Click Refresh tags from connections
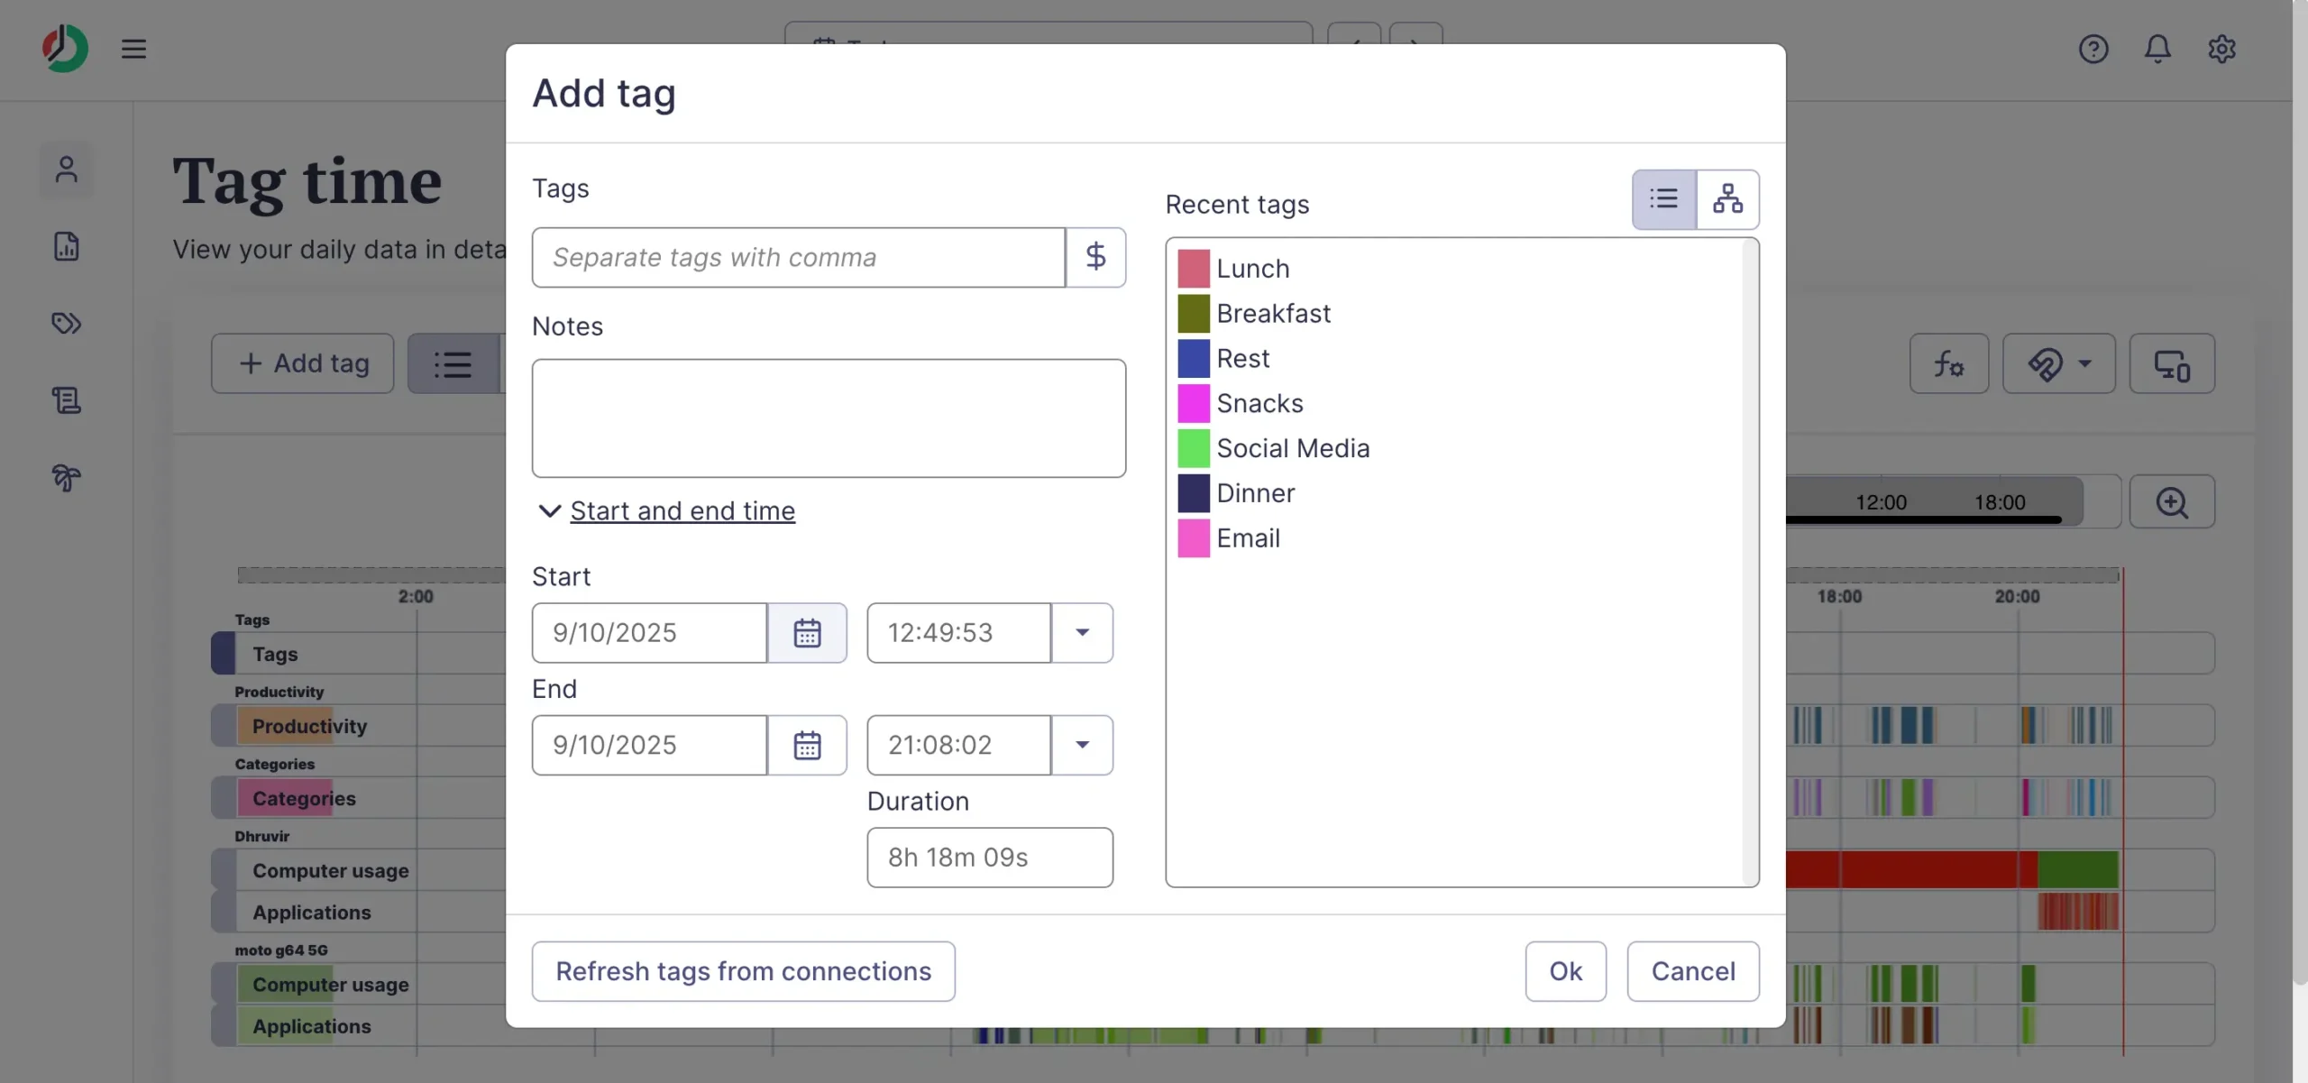 point(744,971)
